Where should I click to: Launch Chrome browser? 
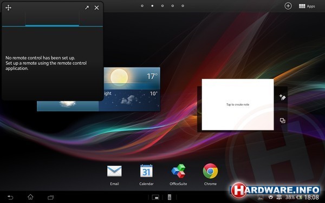tap(210, 175)
